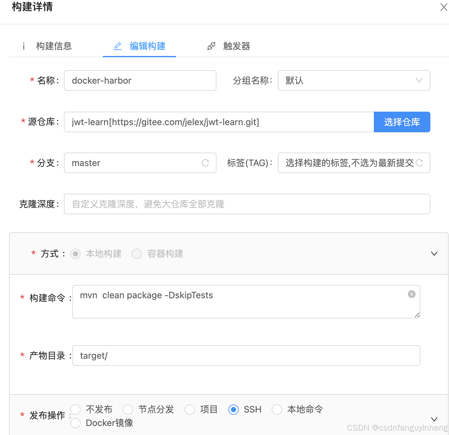This screenshot has width=449, height=435.
Task: Click the plug icon beside 触发器
Action: point(211,46)
